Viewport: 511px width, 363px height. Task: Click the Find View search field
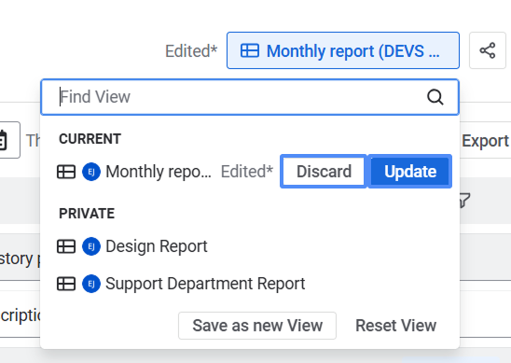point(250,97)
